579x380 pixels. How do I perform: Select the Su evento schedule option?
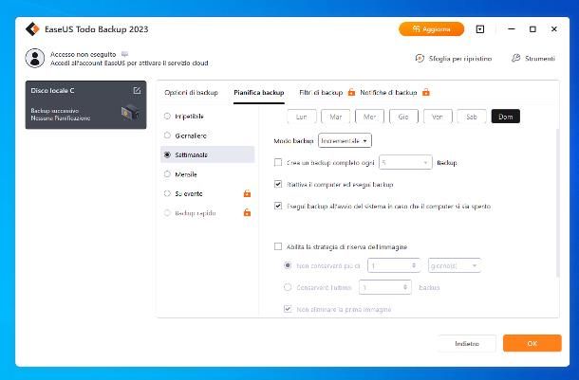point(167,193)
